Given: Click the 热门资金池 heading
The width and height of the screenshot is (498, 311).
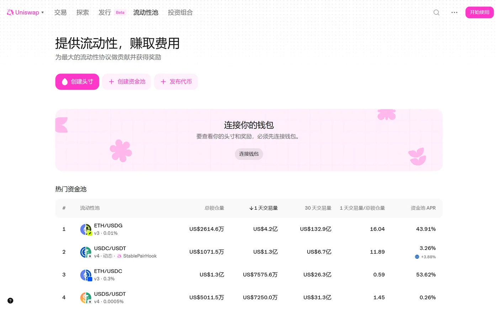Looking at the screenshot, I should (x=71, y=189).
